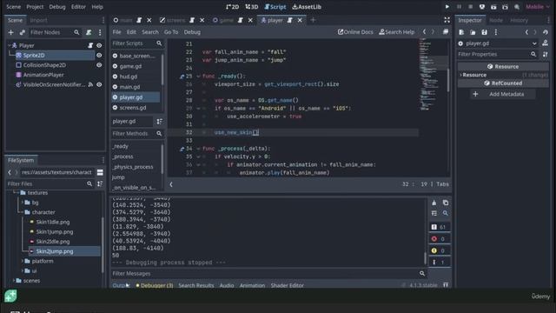Clear the output log

(x=434, y=203)
